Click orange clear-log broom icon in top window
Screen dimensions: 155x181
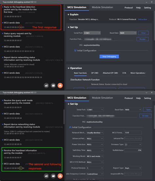click(x=60, y=85)
